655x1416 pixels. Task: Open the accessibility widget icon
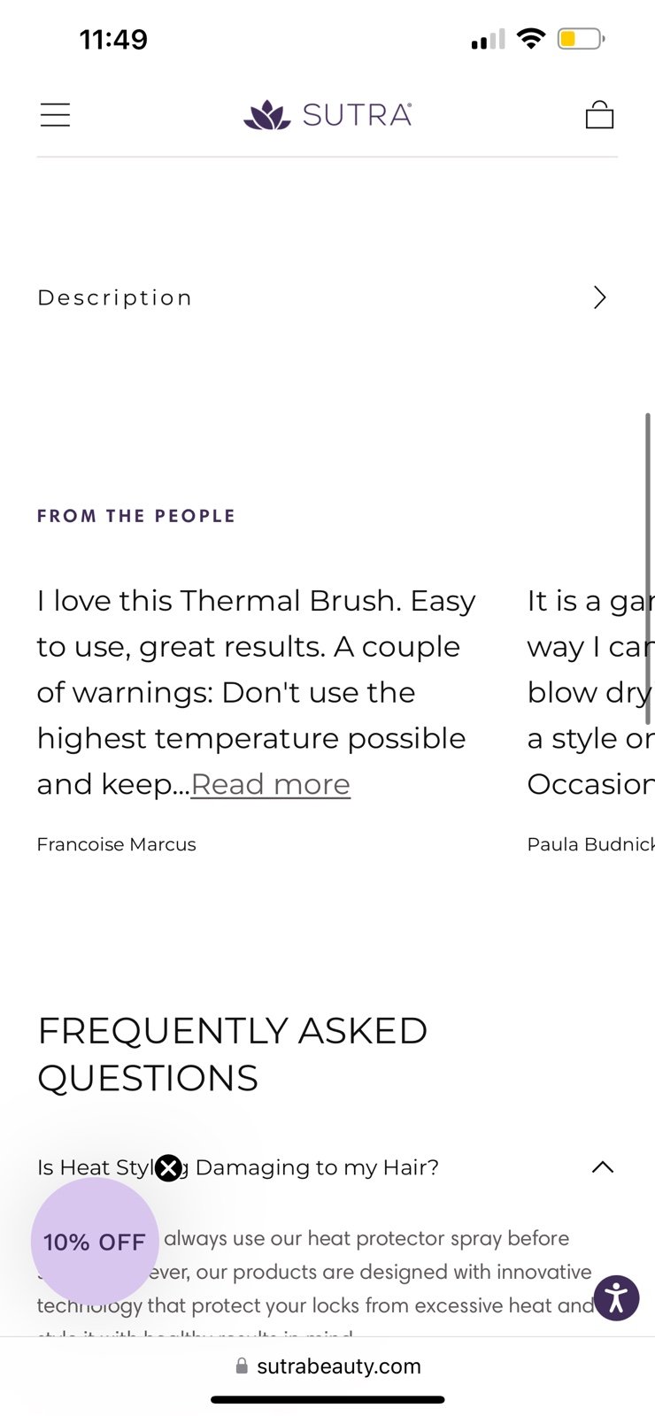pyautogui.click(x=617, y=1298)
